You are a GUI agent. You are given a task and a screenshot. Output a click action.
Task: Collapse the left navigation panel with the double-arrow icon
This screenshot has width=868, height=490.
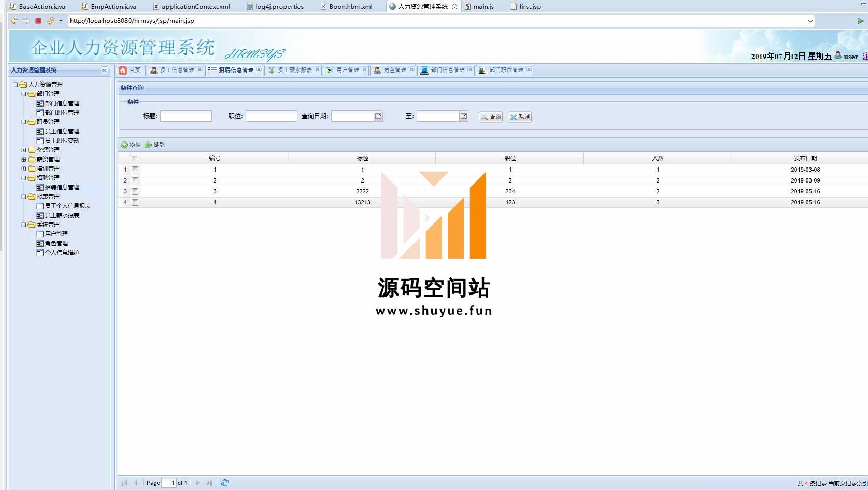tap(105, 70)
